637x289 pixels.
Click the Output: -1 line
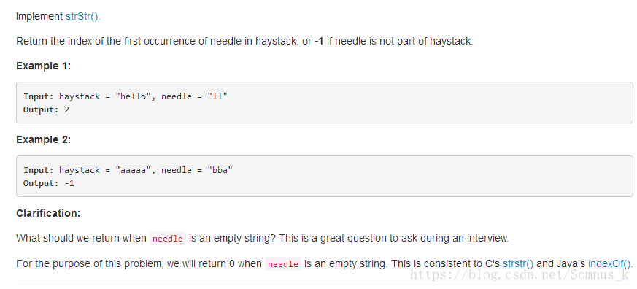[49, 183]
